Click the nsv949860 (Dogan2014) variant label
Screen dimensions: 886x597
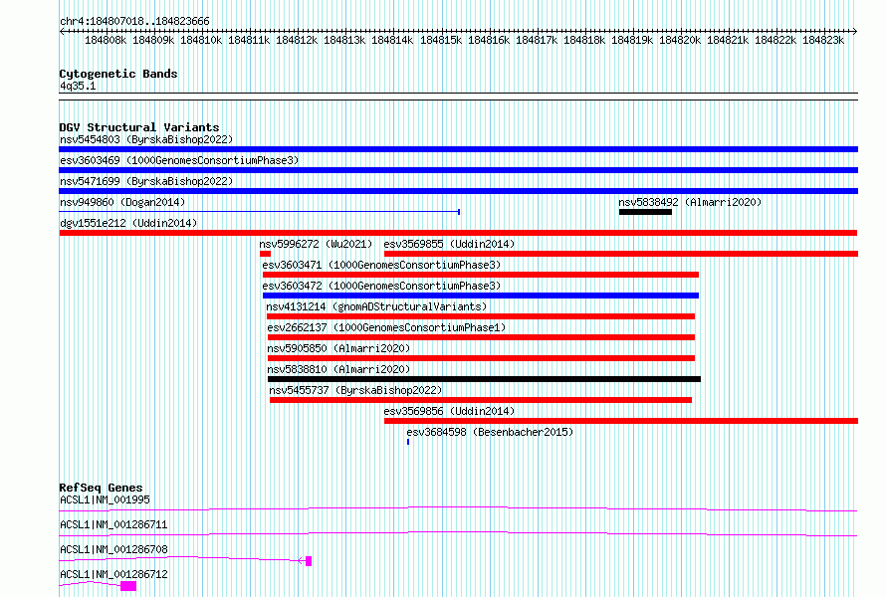122,202
